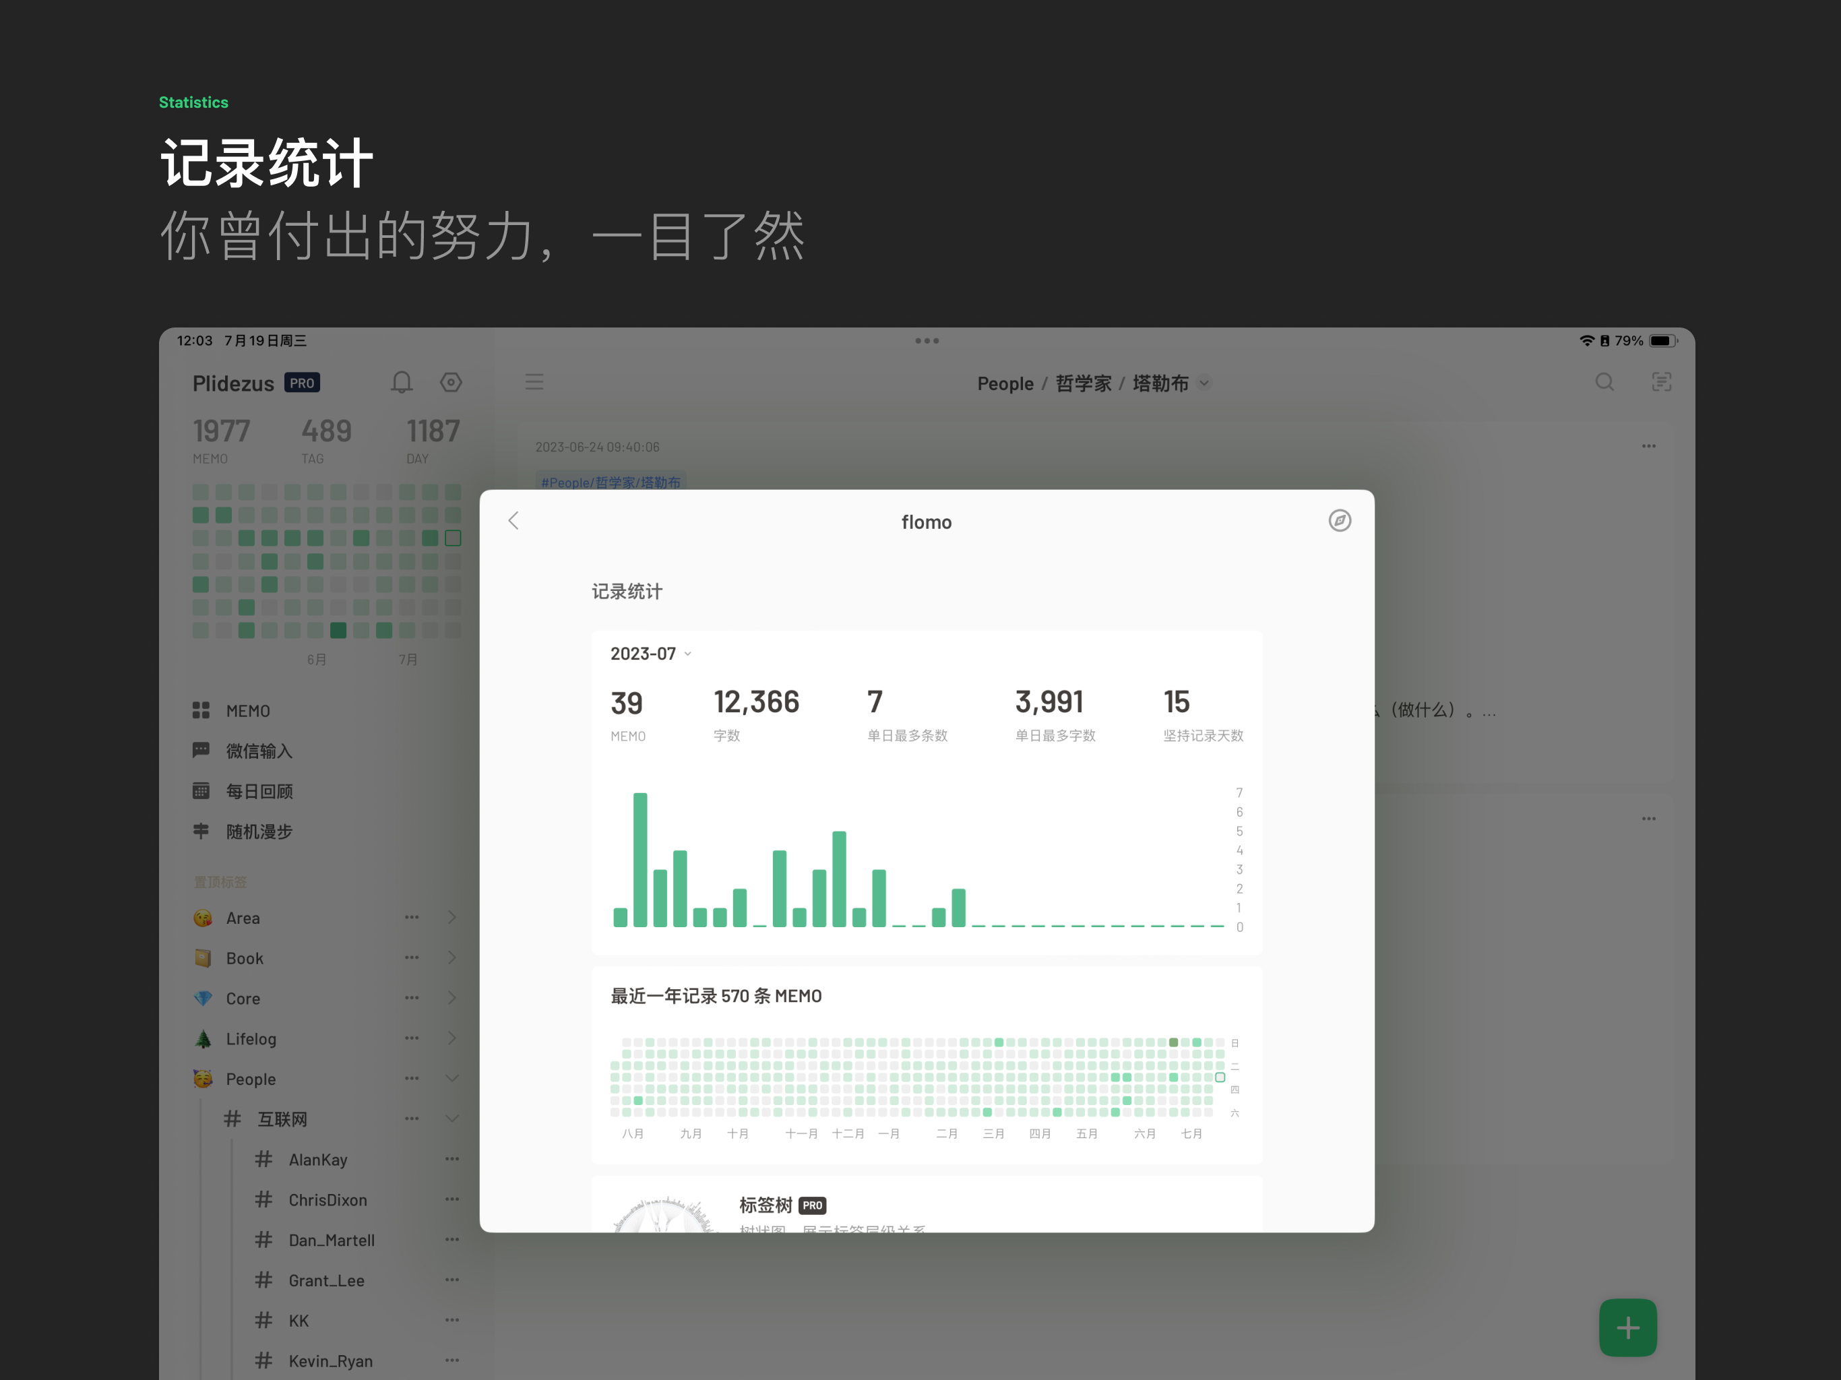Click the green plus button to create memo
The image size is (1841, 1380).
(x=1628, y=1327)
